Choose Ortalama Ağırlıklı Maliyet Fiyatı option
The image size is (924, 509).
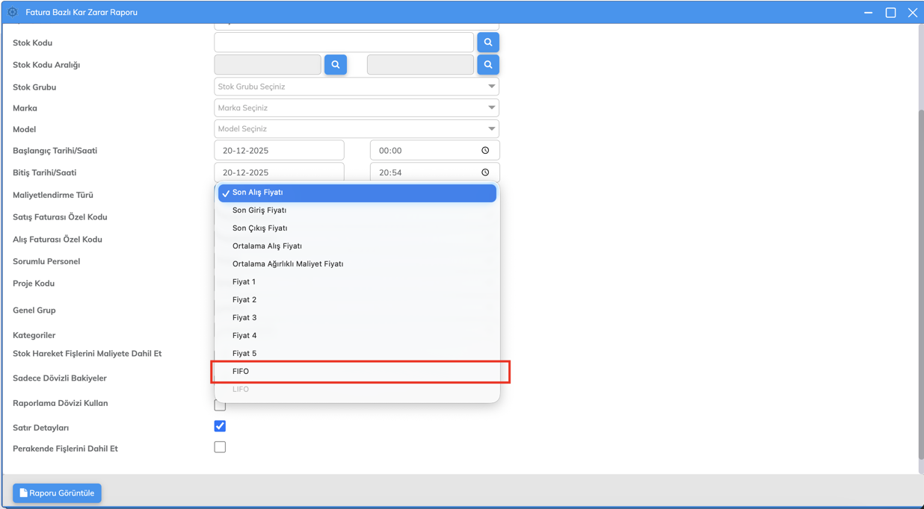[x=288, y=263]
